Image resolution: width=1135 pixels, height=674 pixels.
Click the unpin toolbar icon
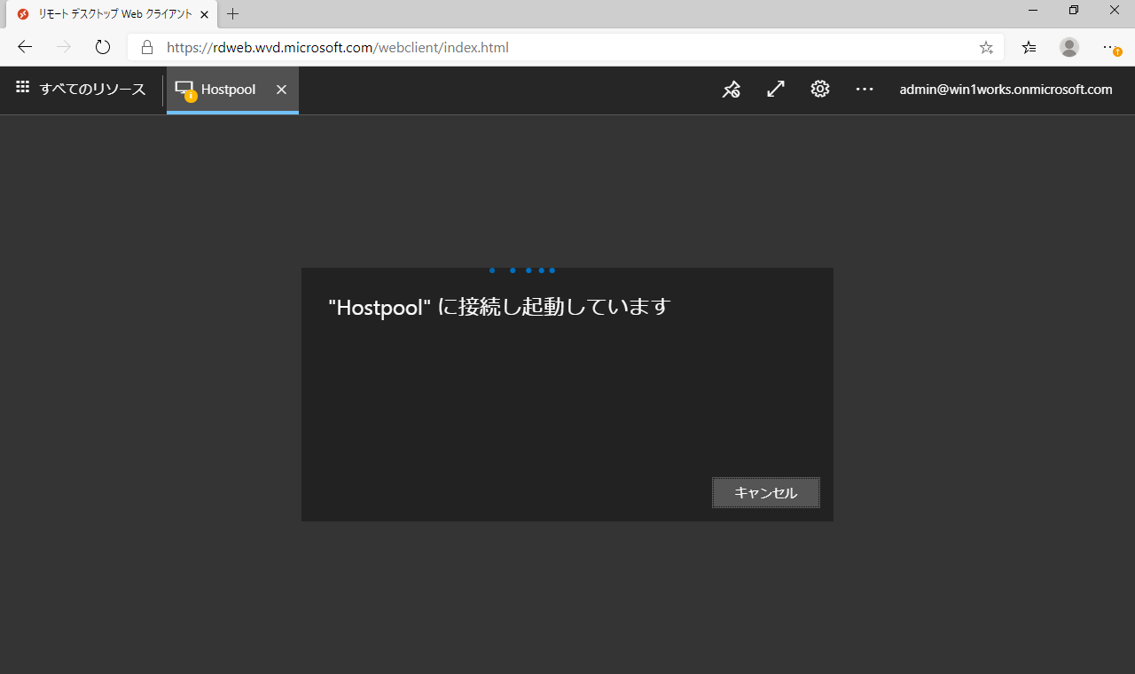[x=731, y=90]
